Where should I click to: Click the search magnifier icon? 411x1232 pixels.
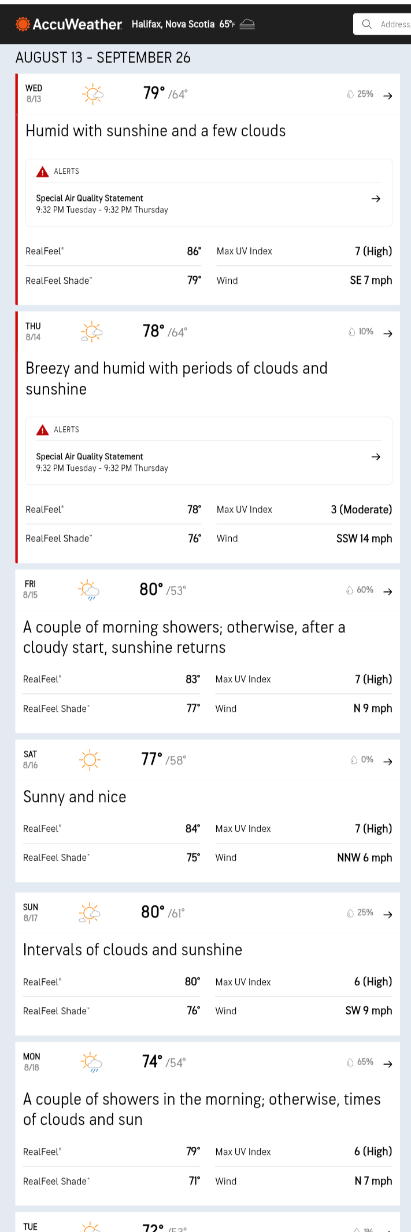tap(366, 24)
